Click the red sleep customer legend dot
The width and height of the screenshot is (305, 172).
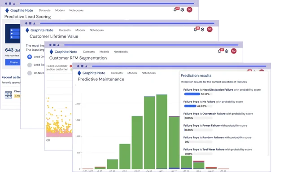[71, 66]
